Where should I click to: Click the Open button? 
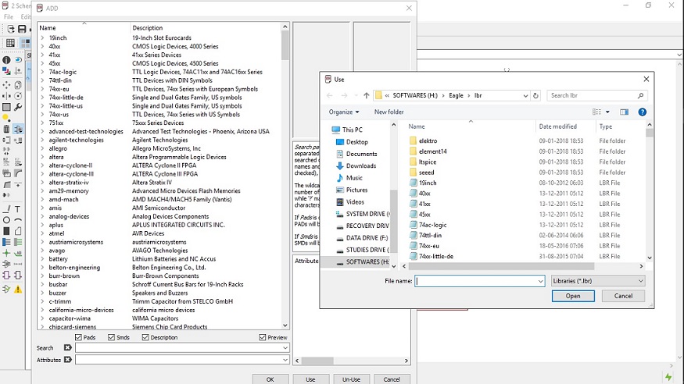[x=573, y=296]
